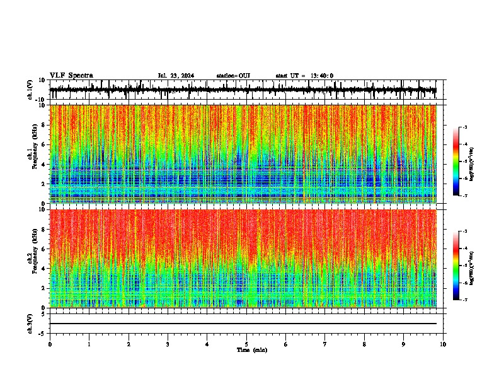Click time axis tick label "5"
Image resolution: width=499 pixels, height=386 pixels.
pyautogui.click(x=246, y=344)
